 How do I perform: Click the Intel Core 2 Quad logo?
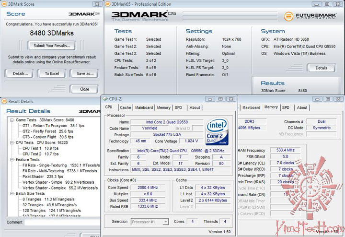click(x=217, y=131)
